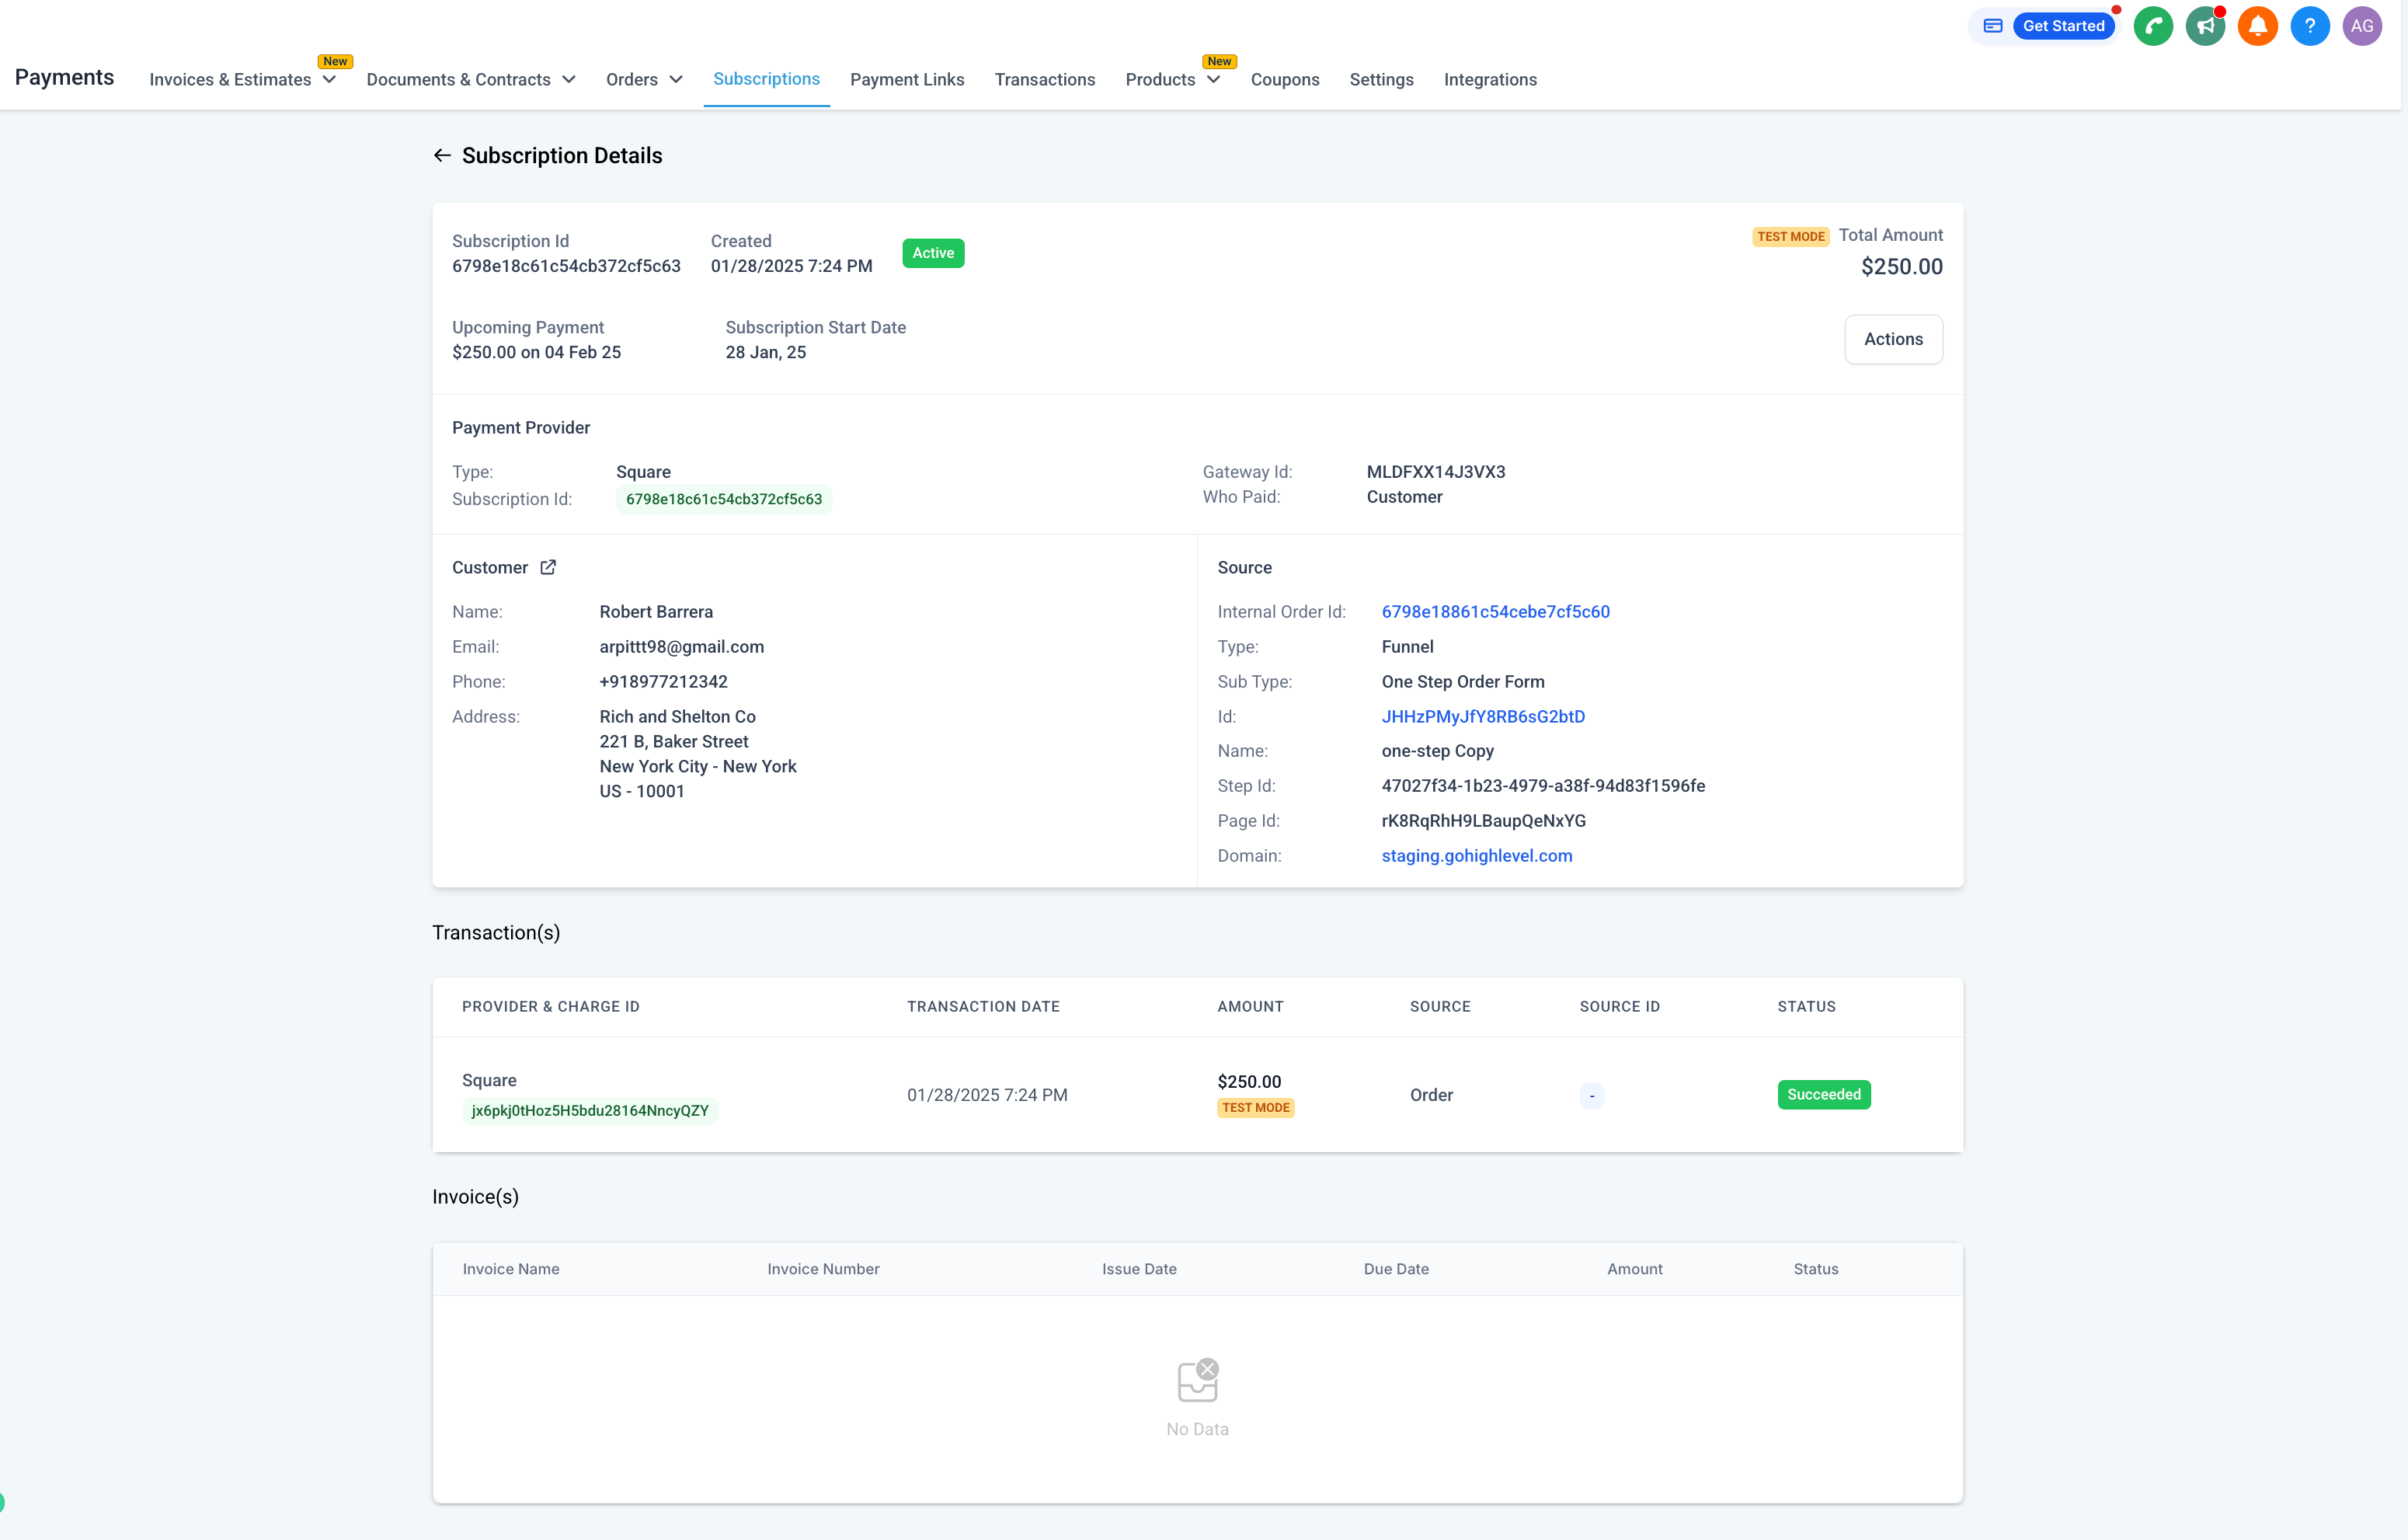This screenshot has width=2408, height=1540.
Task: Click the Get Started button
Action: (2063, 26)
